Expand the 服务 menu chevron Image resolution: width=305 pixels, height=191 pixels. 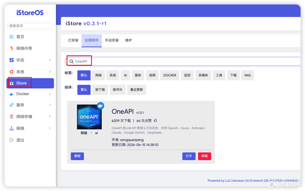tap(50, 105)
